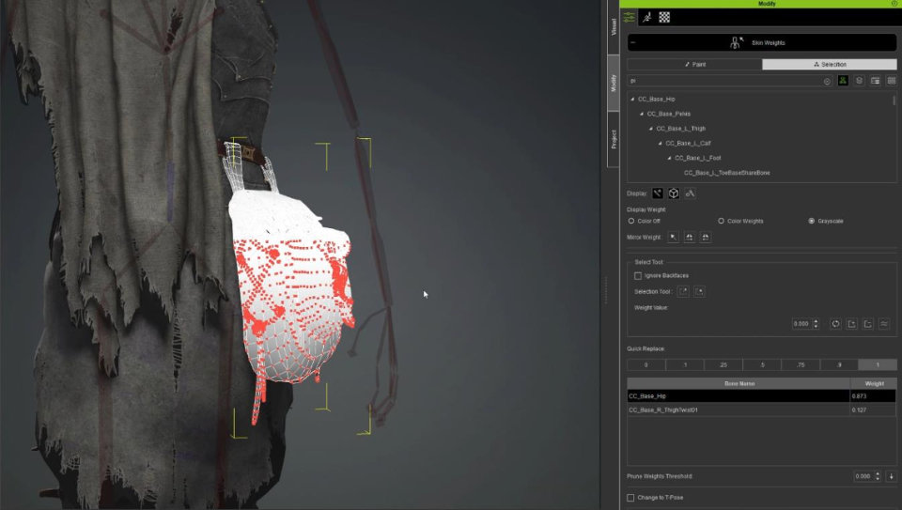
Task: Click the .25 Quick Replace button
Action: point(723,365)
